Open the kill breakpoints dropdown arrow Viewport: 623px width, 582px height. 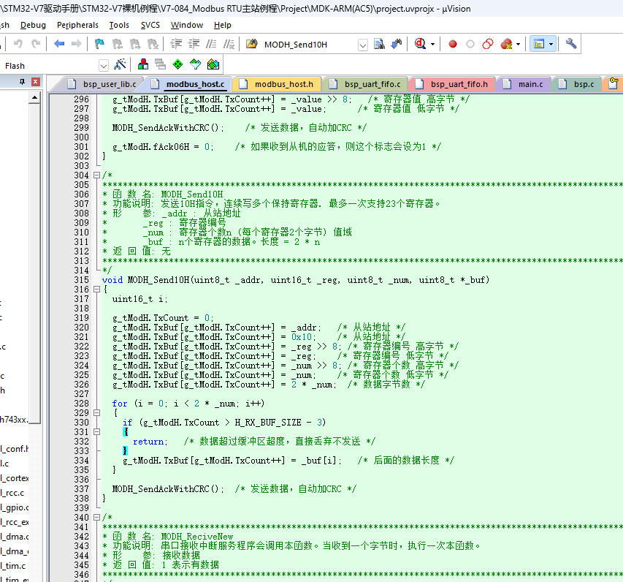(x=518, y=44)
